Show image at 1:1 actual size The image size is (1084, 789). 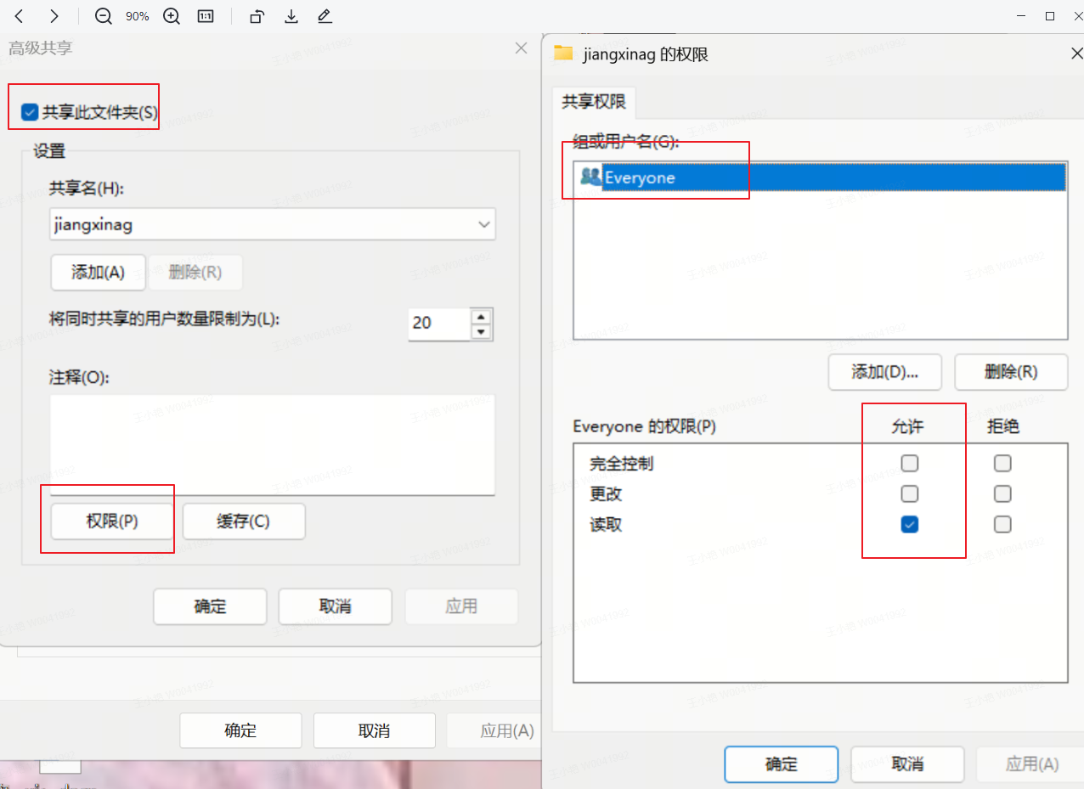coord(206,16)
